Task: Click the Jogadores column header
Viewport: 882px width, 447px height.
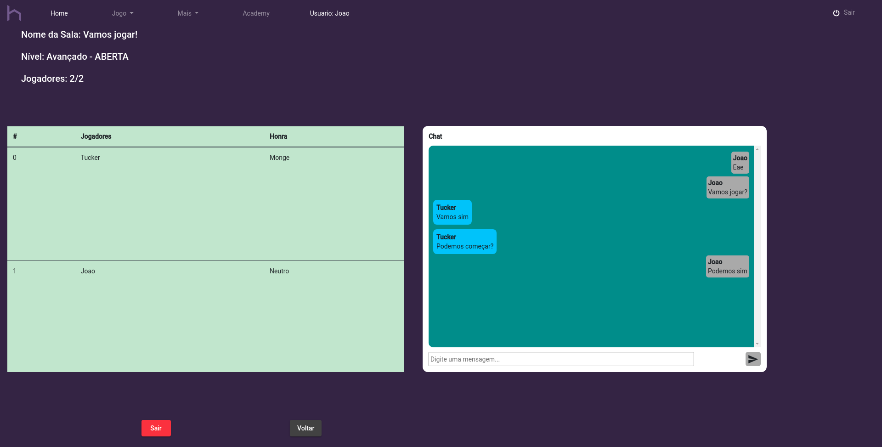Action: click(96, 136)
